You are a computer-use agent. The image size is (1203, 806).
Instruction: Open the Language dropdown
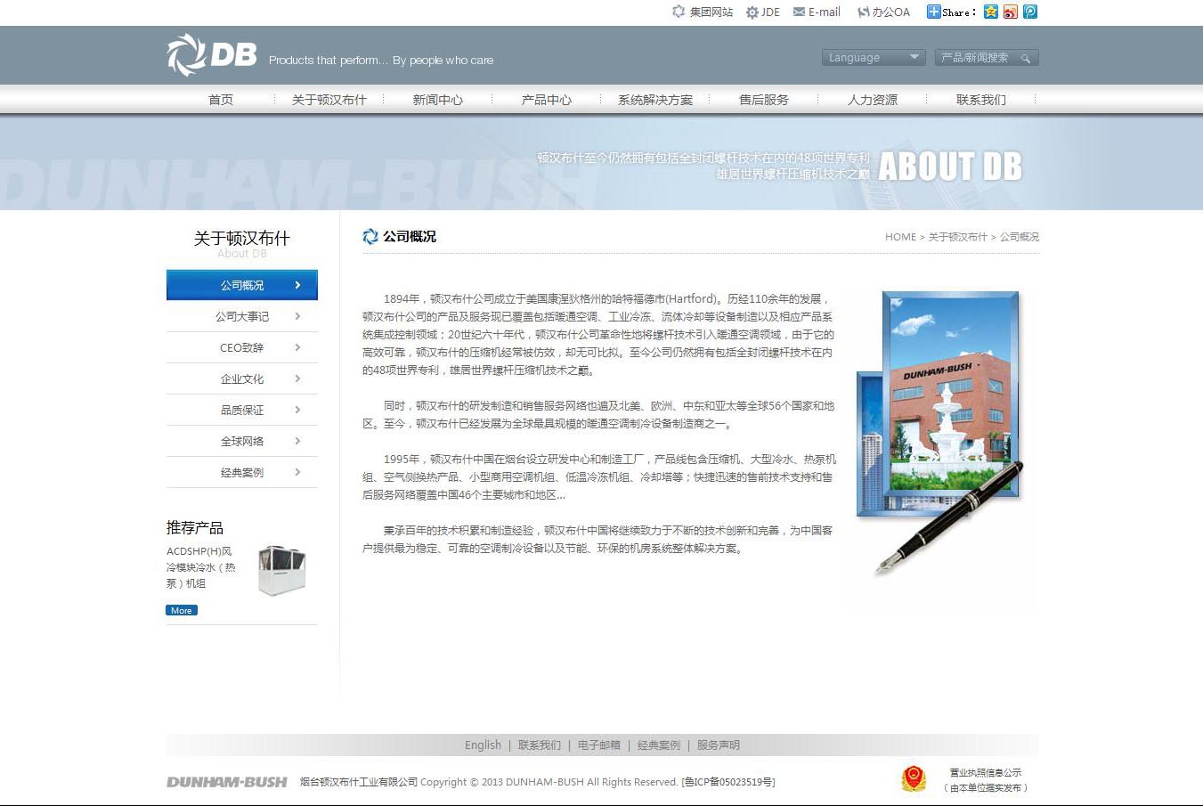(x=873, y=58)
